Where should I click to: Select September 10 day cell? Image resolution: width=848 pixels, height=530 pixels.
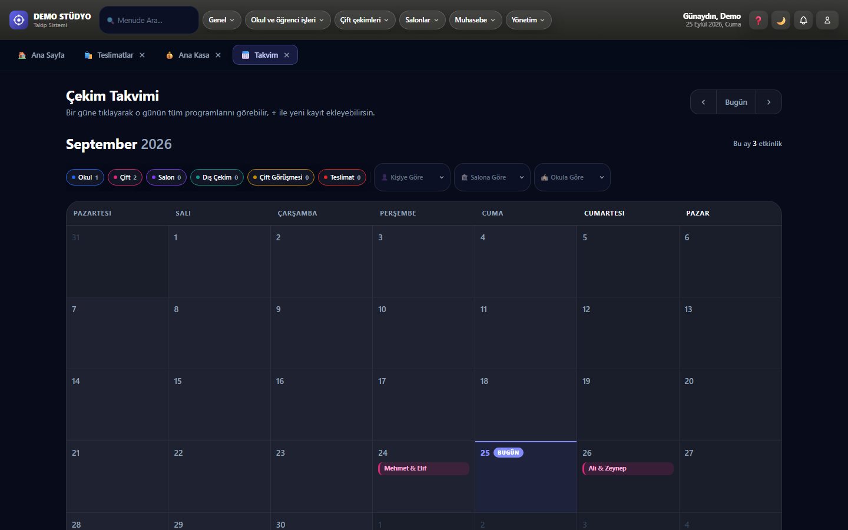423,333
